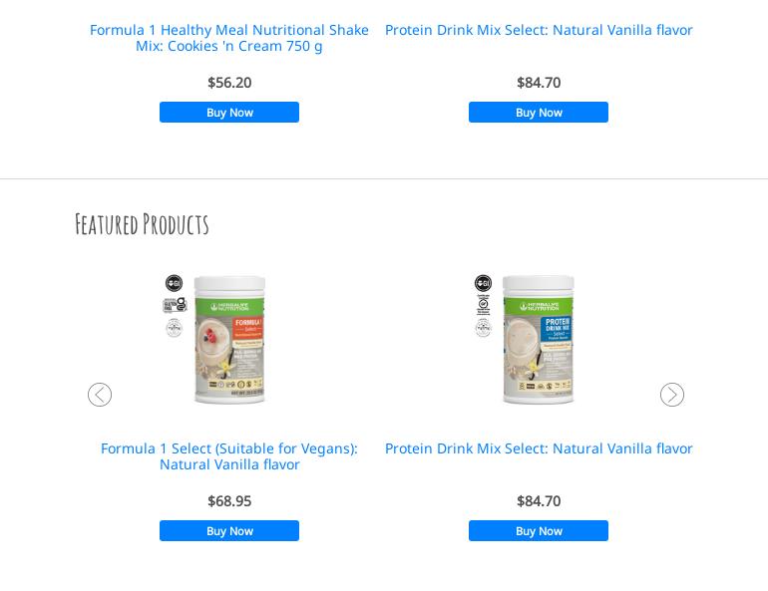The width and height of the screenshot is (768, 591).
Task: Click the GI badge beside Protein Drink Mix canister
Action: 484,283
